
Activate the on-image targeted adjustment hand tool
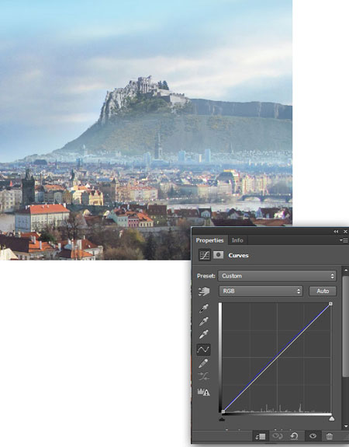(204, 291)
